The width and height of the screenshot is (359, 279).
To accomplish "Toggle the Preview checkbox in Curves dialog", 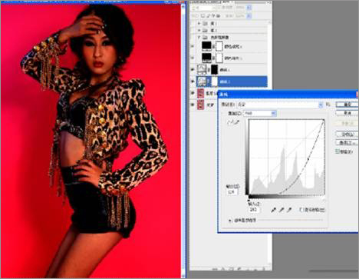I will [x=338, y=151].
